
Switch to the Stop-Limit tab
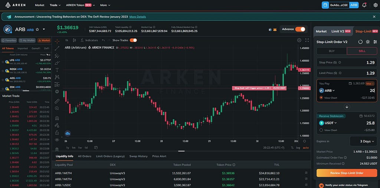coord(366,31)
